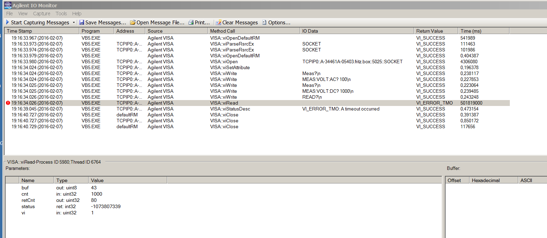
Task: Click the Open Message File folder icon
Action: point(133,22)
